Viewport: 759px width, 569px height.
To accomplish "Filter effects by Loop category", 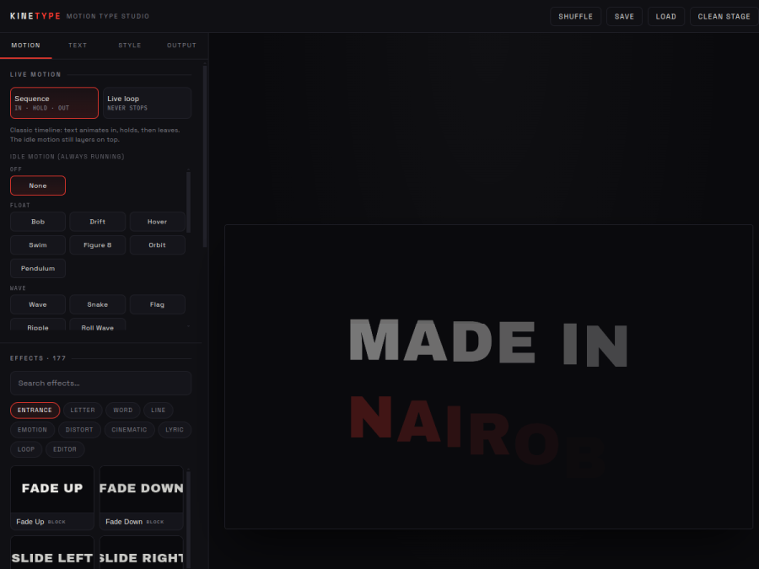I will (x=26, y=449).
